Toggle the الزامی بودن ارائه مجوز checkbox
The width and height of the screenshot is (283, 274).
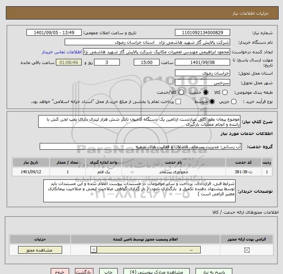247,250
